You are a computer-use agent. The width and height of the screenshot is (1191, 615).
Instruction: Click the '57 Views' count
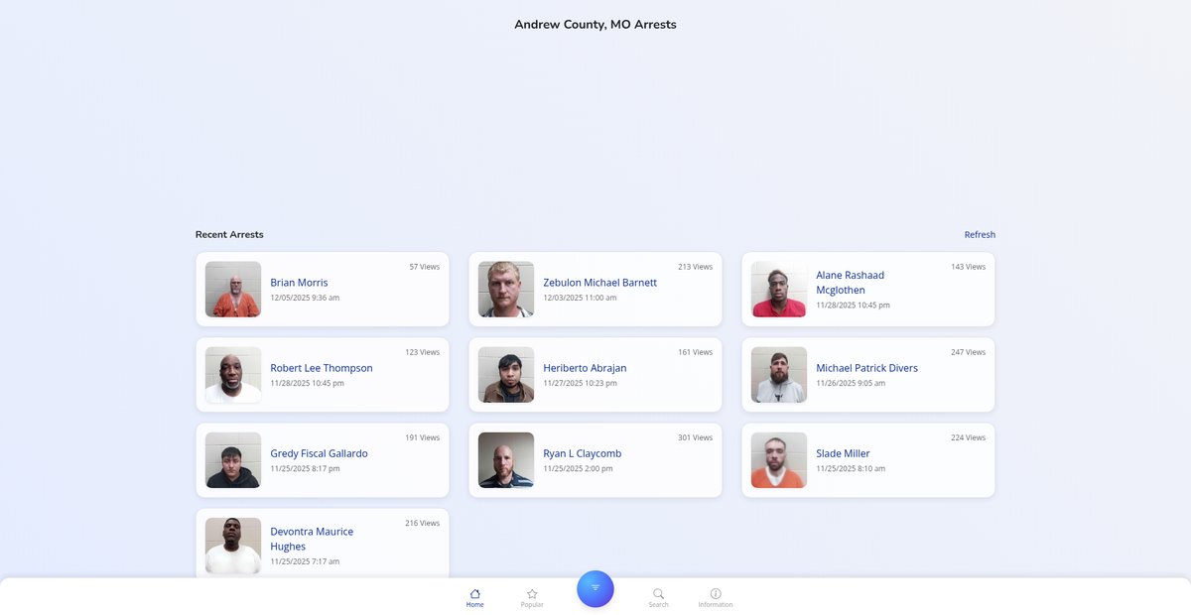(x=425, y=267)
